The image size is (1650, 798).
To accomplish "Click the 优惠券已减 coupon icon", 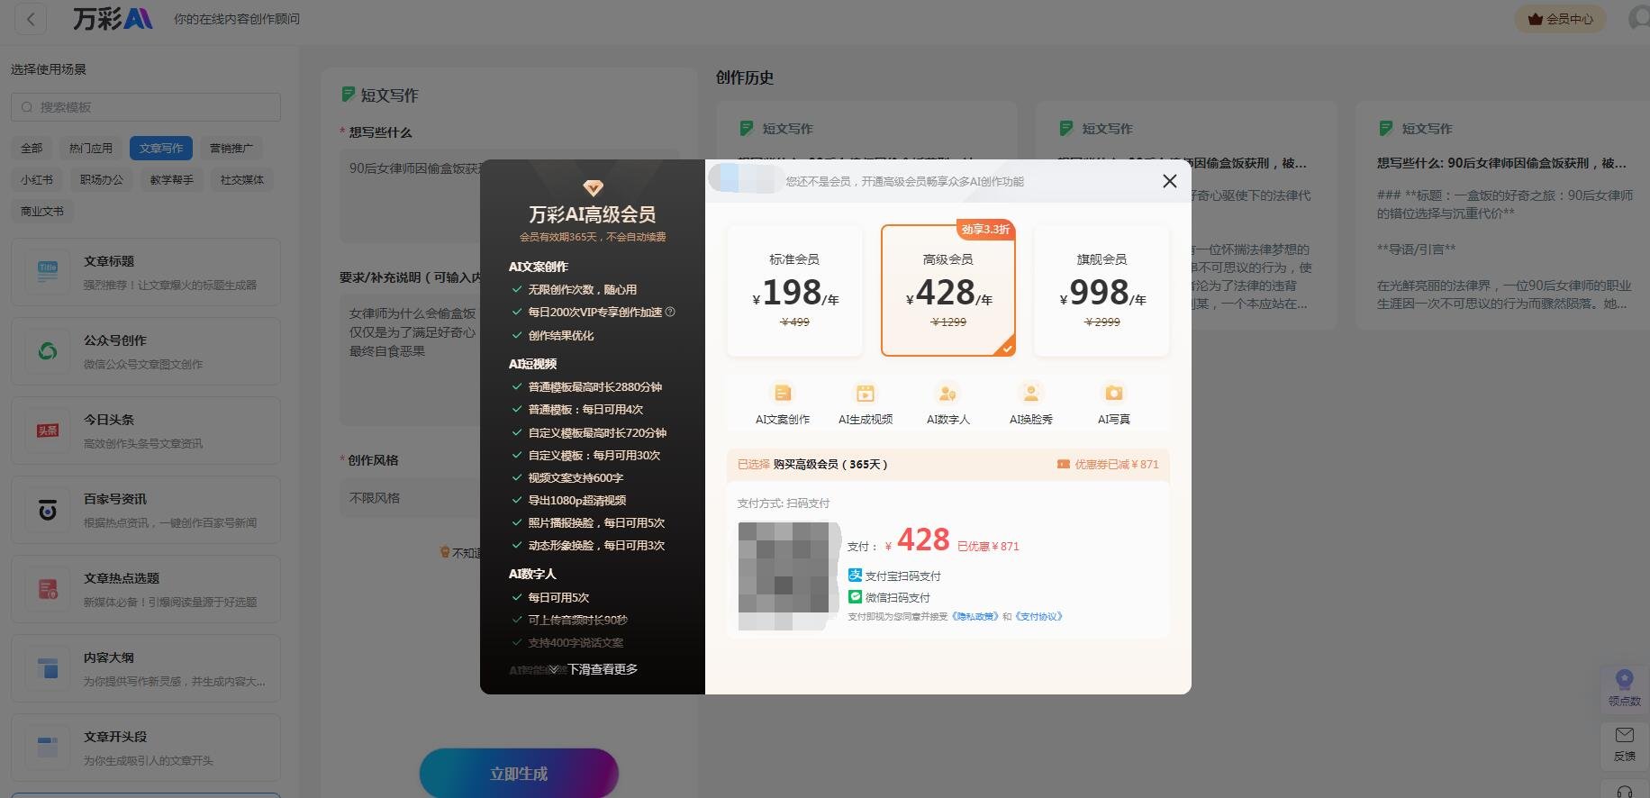I will (1064, 465).
